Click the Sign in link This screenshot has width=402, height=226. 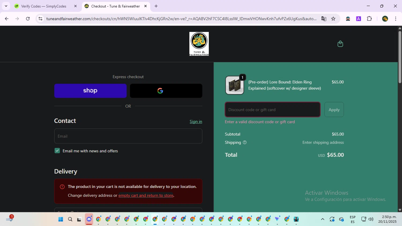point(196,121)
